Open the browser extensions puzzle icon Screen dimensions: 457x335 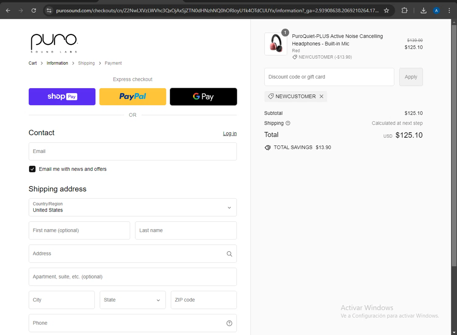pyautogui.click(x=404, y=11)
